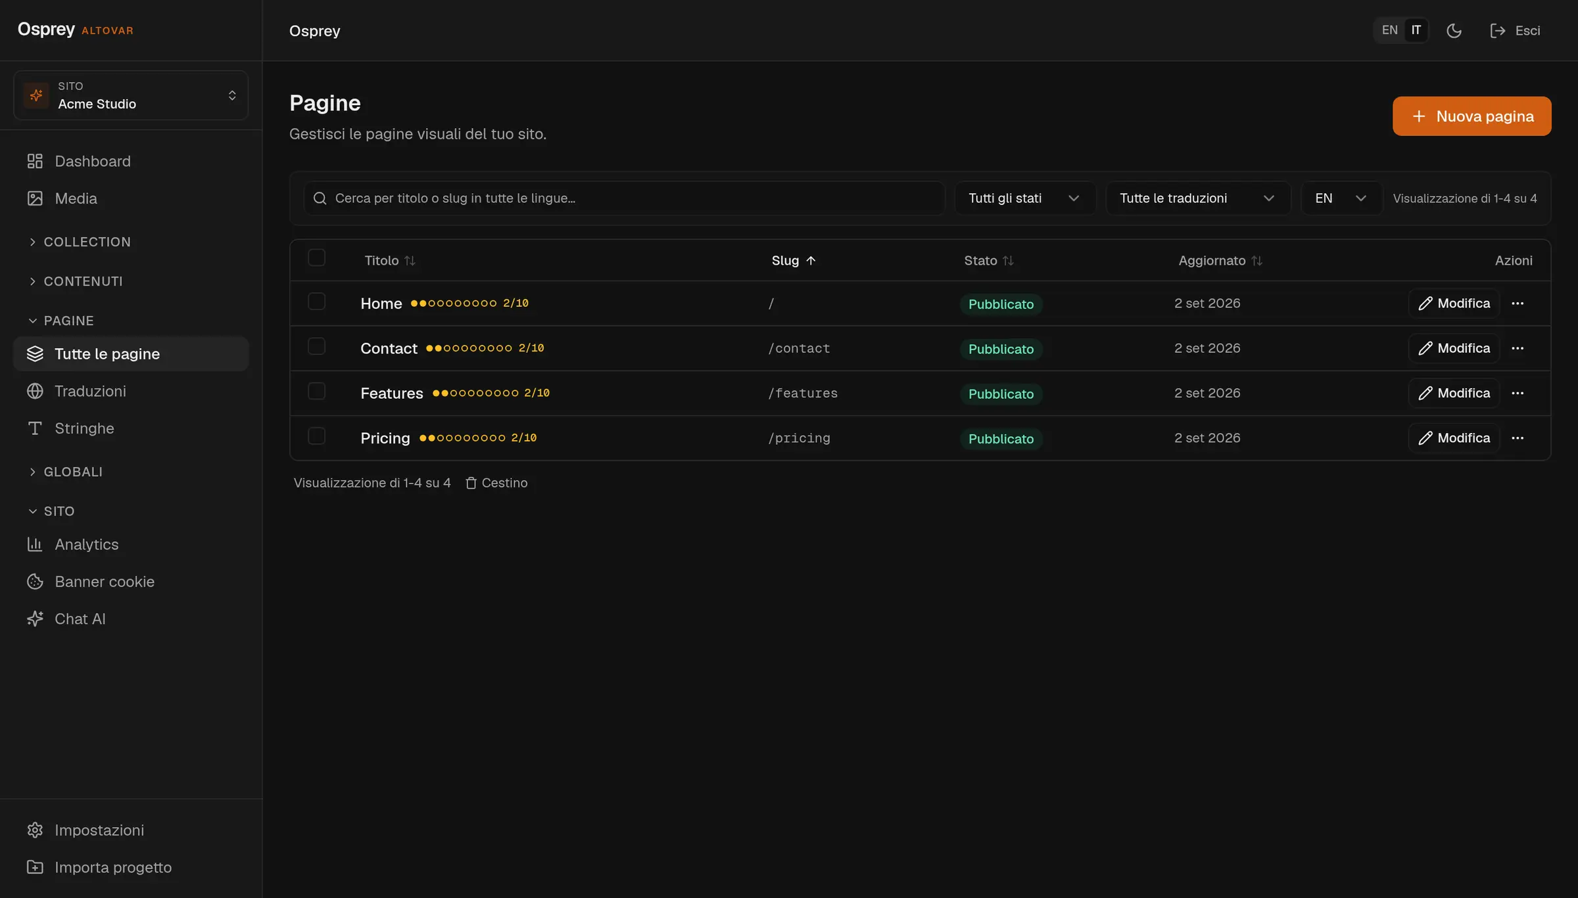Screen dimensions: 1578x898
Task: Switch interface language to EN
Action: [1389, 30]
